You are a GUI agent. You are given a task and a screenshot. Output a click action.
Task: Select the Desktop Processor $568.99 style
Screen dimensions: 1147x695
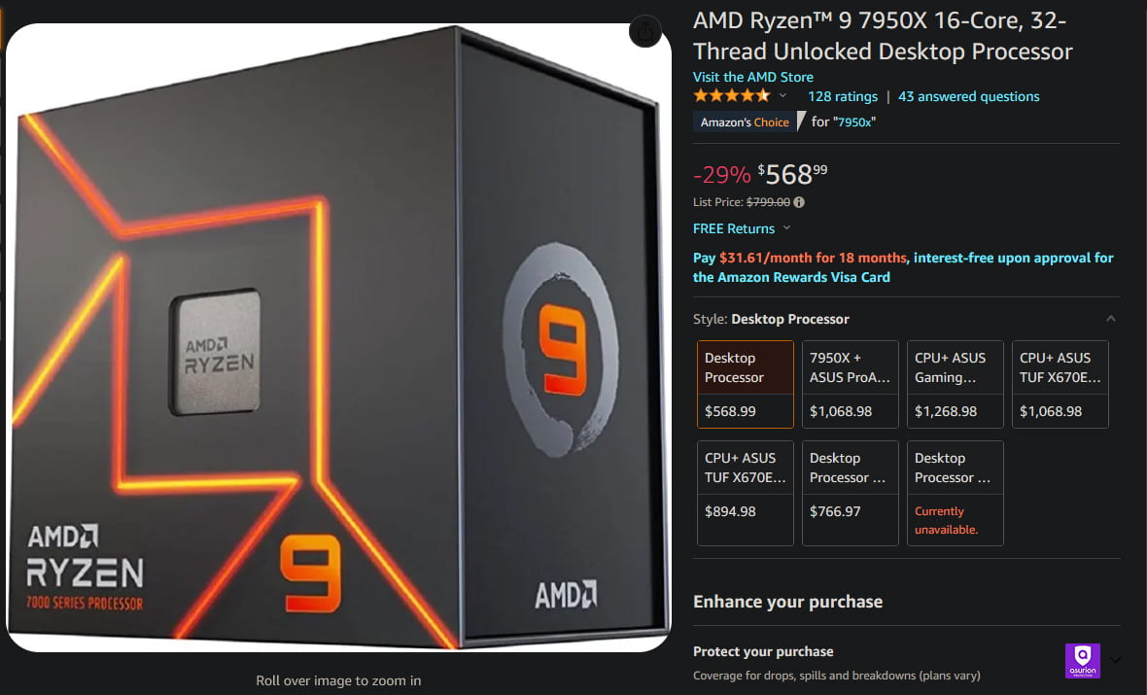click(x=745, y=384)
